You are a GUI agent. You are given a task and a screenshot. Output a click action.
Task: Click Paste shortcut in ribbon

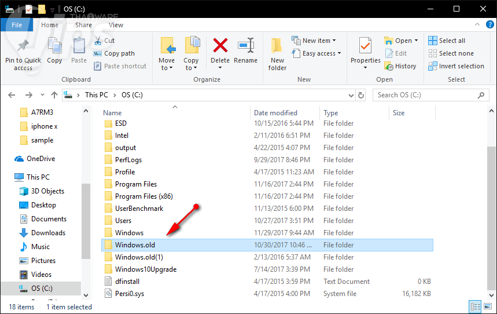[120, 66]
